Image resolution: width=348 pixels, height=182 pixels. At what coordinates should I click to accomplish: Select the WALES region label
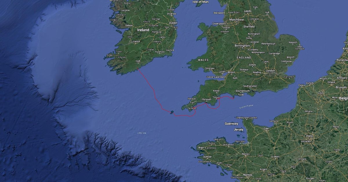click(203, 60)
